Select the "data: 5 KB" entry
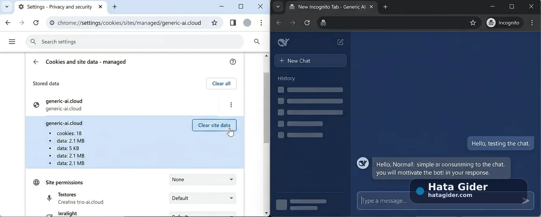Screen dimensions: 541x217 pyautogui.click(x=68, y=148)
